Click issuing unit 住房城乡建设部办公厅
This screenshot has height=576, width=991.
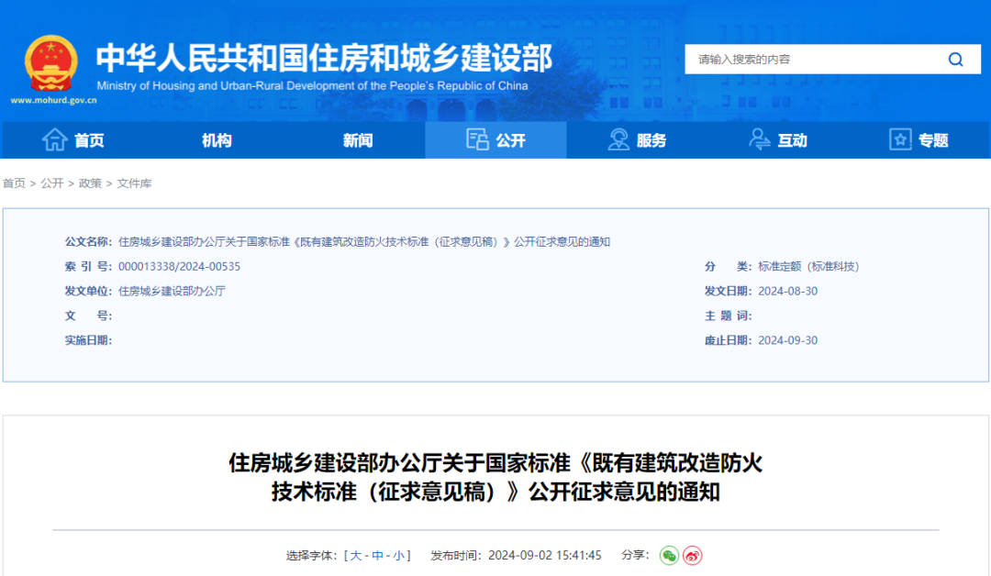click(172, 291)
